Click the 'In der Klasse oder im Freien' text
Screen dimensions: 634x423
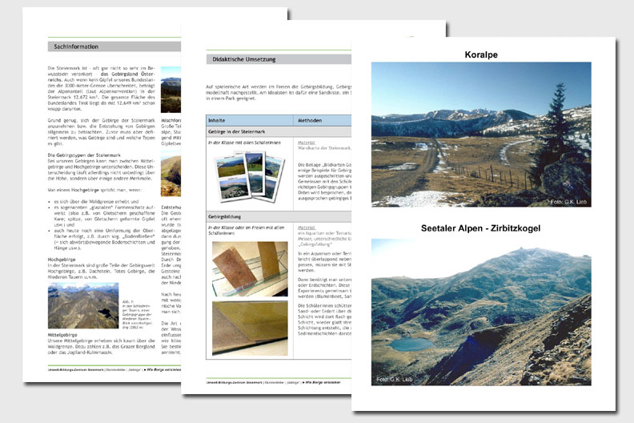247,230
